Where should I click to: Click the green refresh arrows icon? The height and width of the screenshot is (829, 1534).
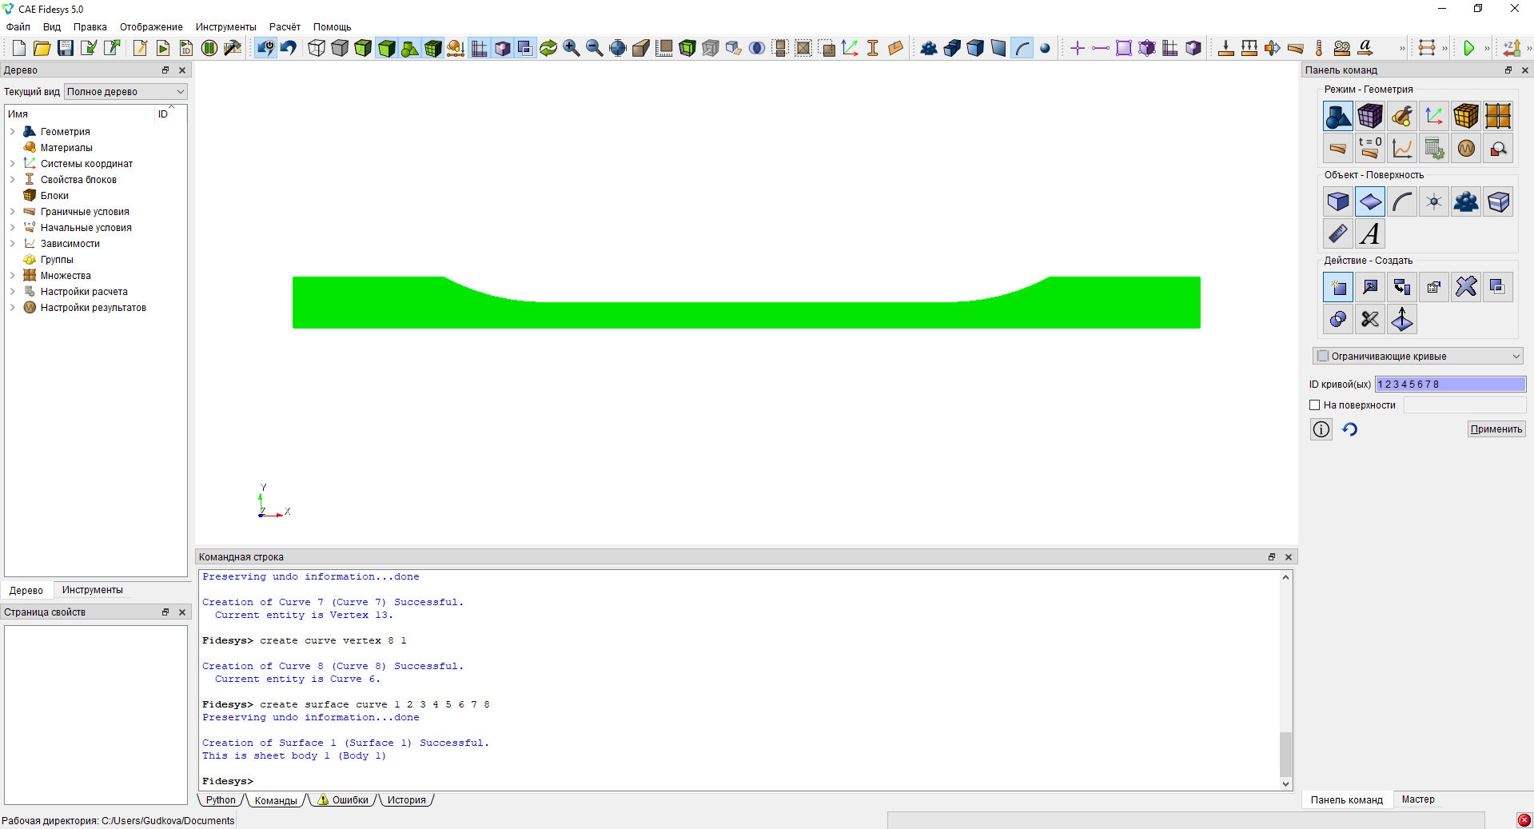(x=548, y=48)
